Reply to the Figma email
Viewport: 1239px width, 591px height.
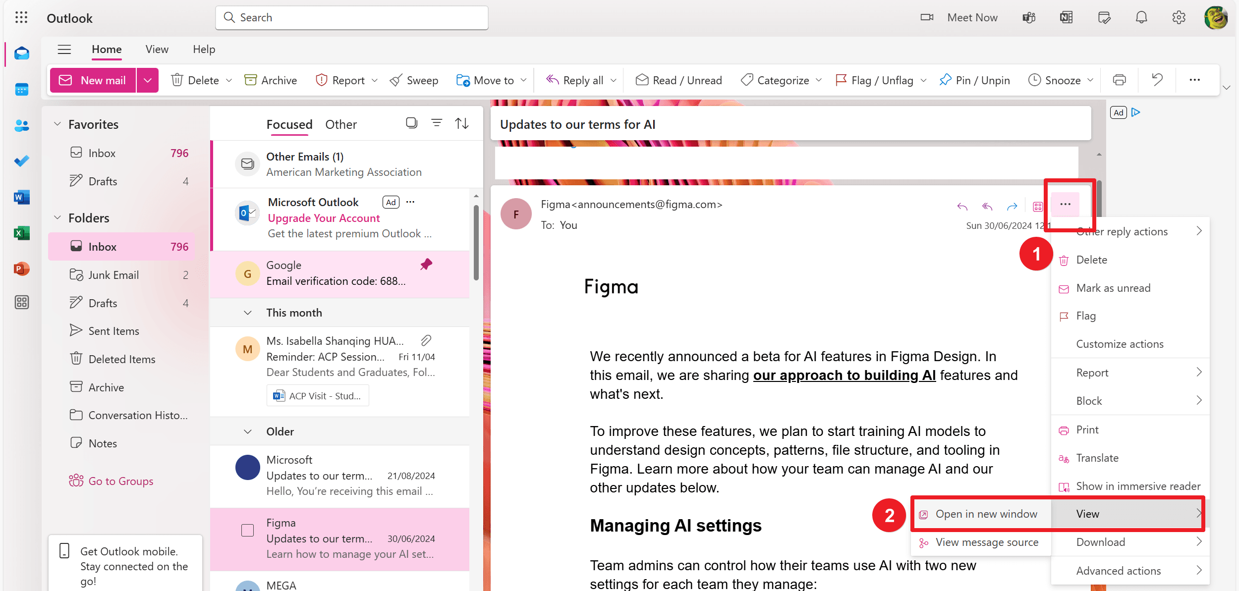(x=962, y=206)
